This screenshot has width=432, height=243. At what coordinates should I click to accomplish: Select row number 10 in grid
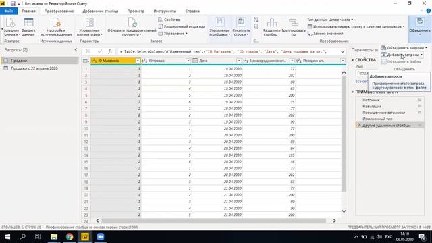[x=86, y=128]
